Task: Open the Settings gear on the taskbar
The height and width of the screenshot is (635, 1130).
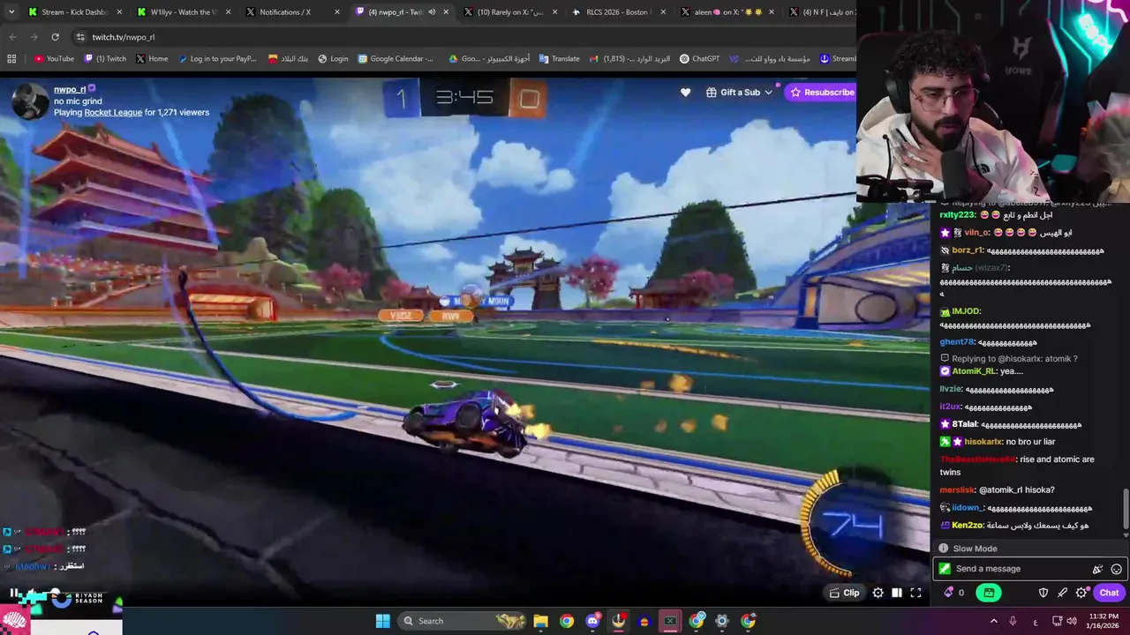Action: (x=722, y=621)
